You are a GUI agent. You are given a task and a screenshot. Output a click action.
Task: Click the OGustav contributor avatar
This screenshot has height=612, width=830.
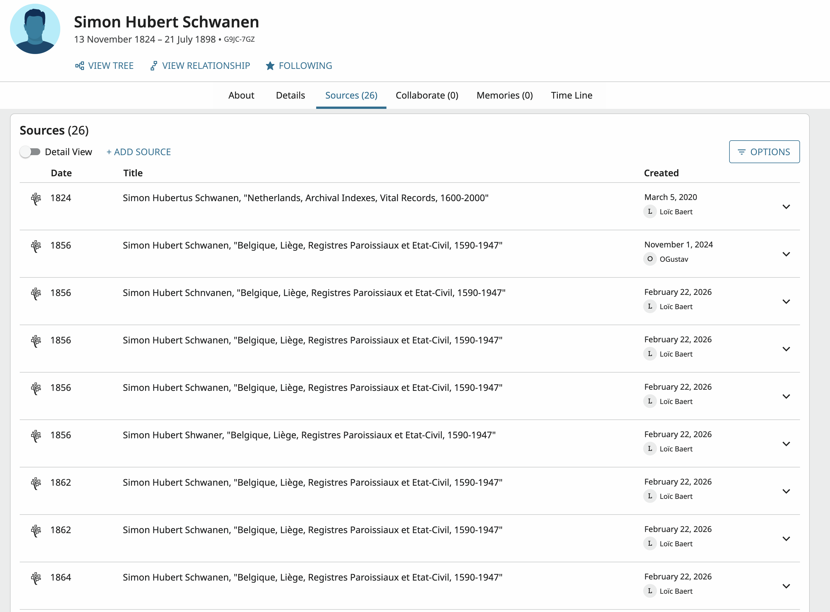pos(649,259)
